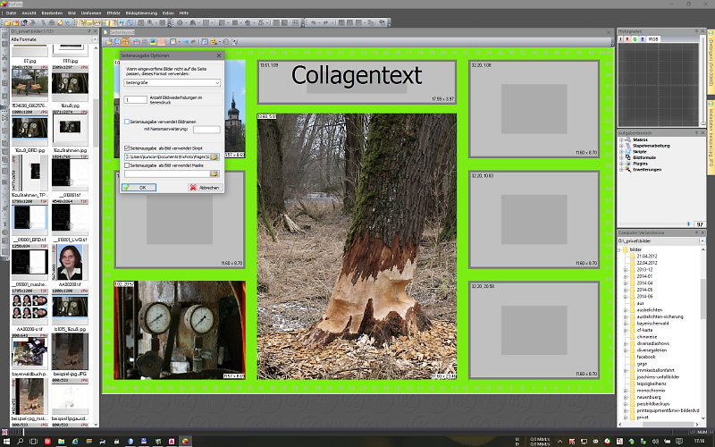715x447 pixels.
Task: Click the blue globe icon in main toolbar
Action: click(x=130, y=22)
